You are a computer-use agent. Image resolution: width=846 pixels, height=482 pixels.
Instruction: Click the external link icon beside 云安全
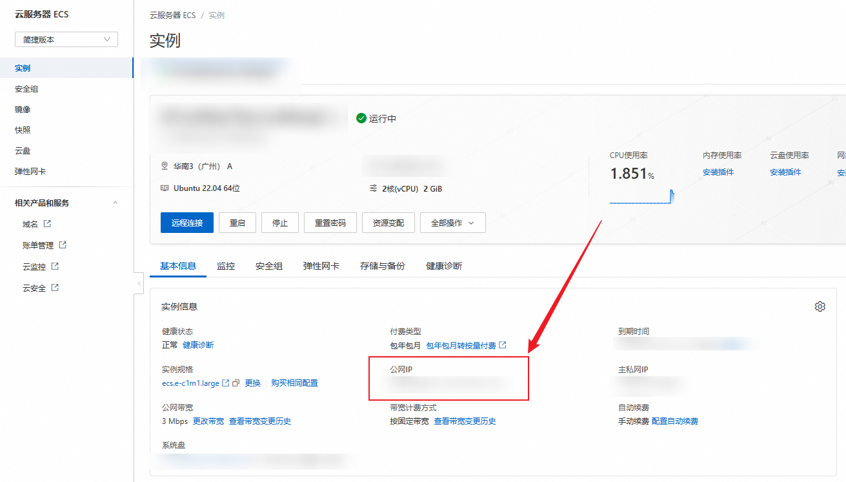tap(55, 287)
